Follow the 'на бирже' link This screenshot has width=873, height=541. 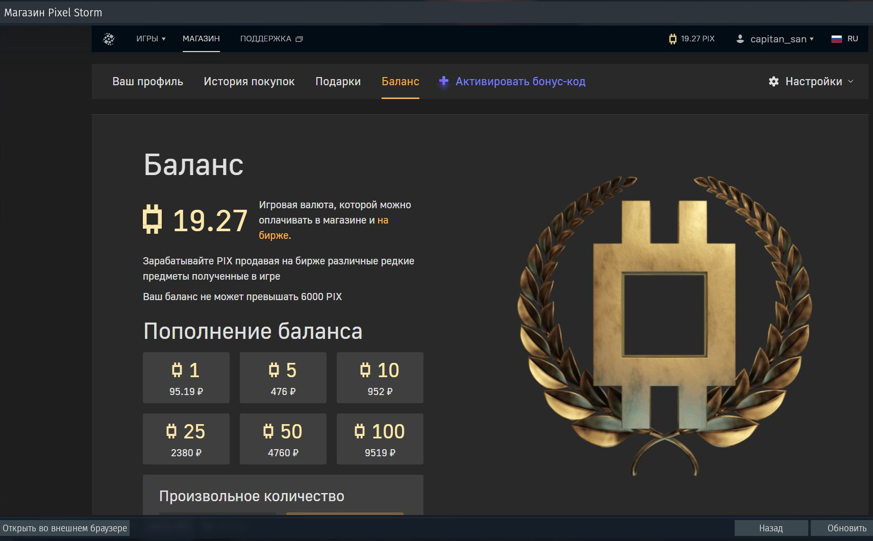[x=383, y=220]
